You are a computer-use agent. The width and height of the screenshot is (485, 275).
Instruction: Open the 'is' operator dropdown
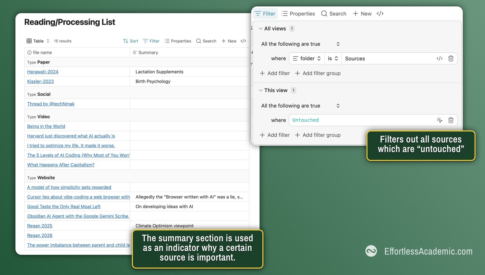[333, 58]
